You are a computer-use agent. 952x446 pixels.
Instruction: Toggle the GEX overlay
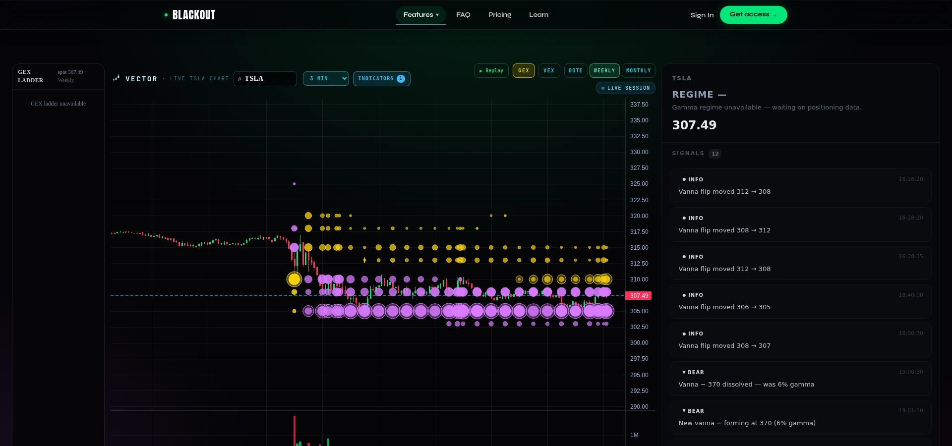(x=524, y=71)
